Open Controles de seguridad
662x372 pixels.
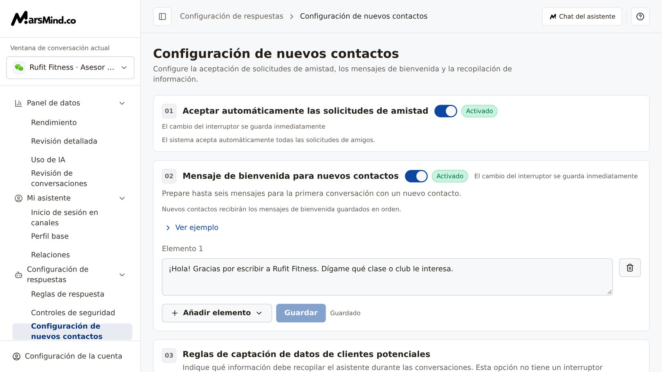pyautogui.click(x=73, y=313)
